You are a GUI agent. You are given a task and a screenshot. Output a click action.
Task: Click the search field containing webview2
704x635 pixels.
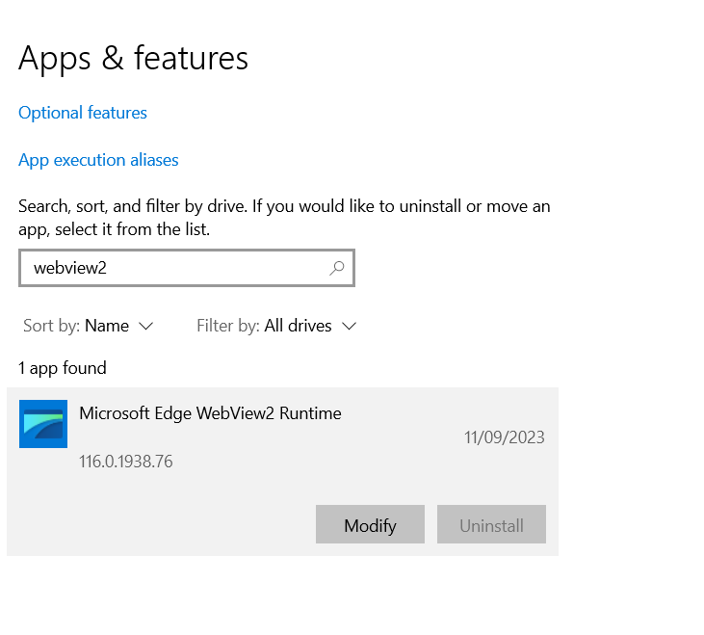[173, 269]
